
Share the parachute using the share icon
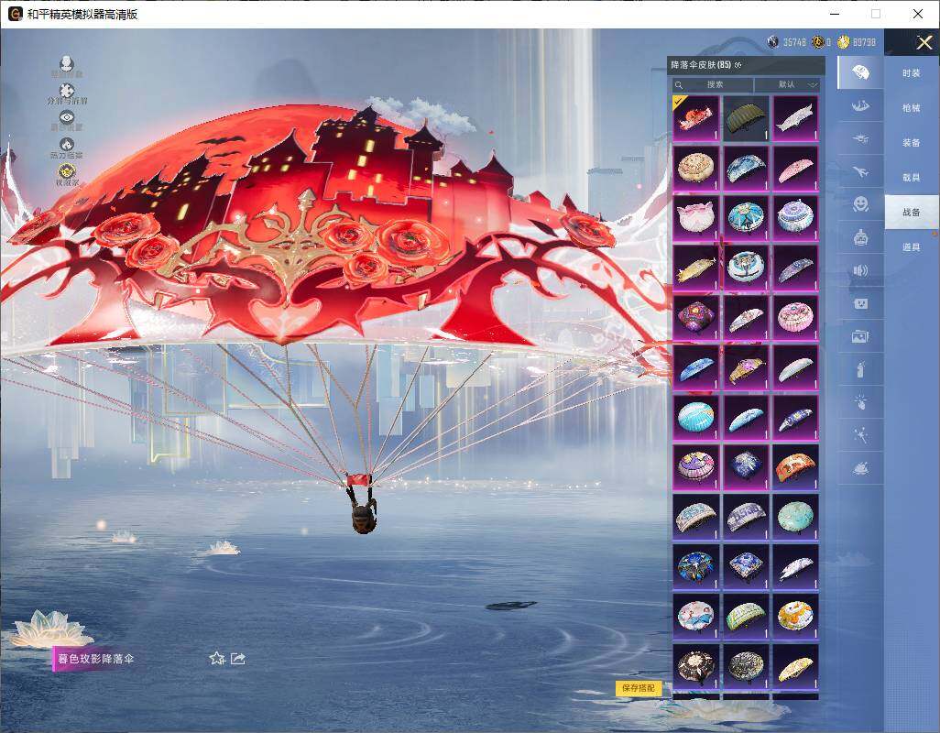tap(238, 659)
